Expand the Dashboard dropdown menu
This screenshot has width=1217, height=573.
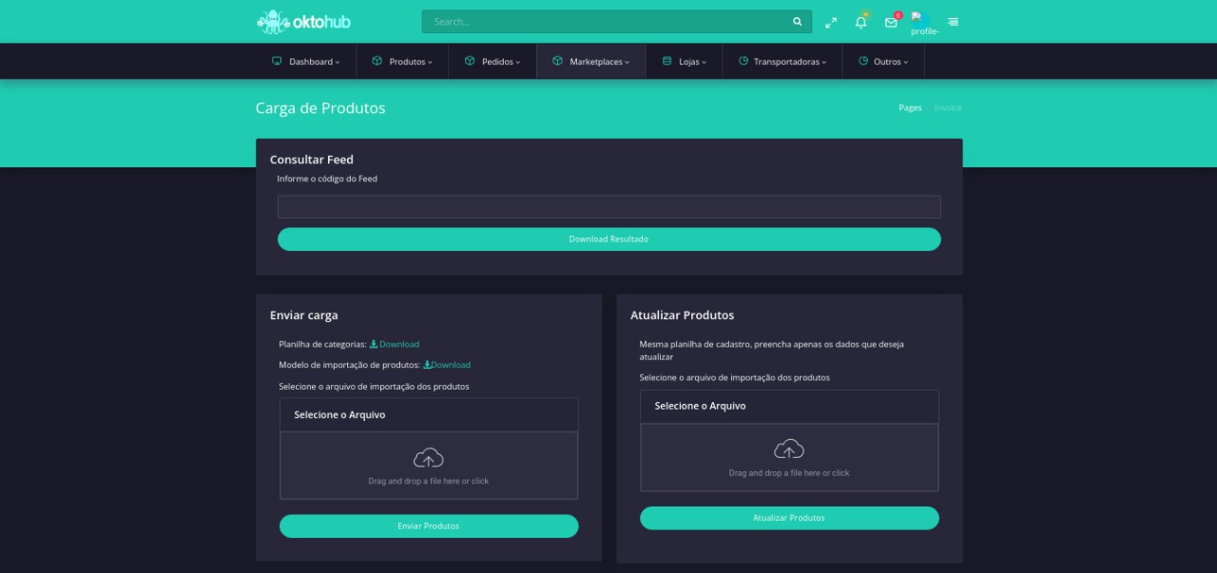pyautogui.click(x=306, y=62)
